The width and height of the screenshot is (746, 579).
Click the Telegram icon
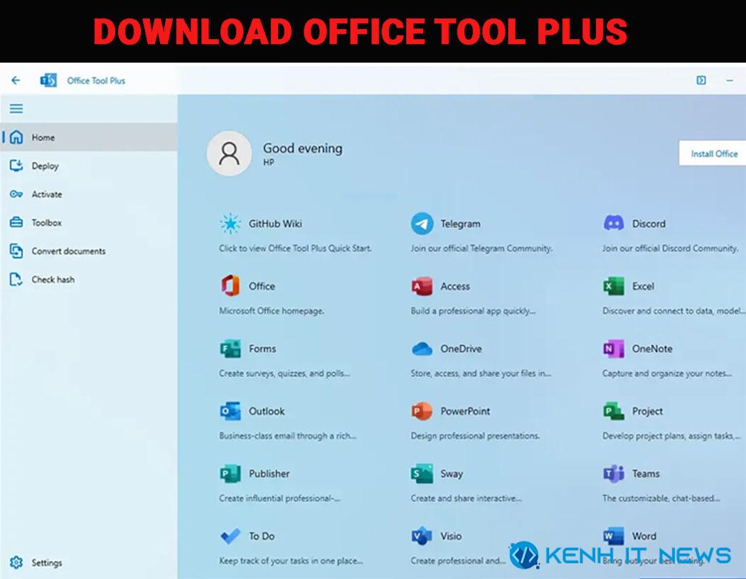(422, 224)
